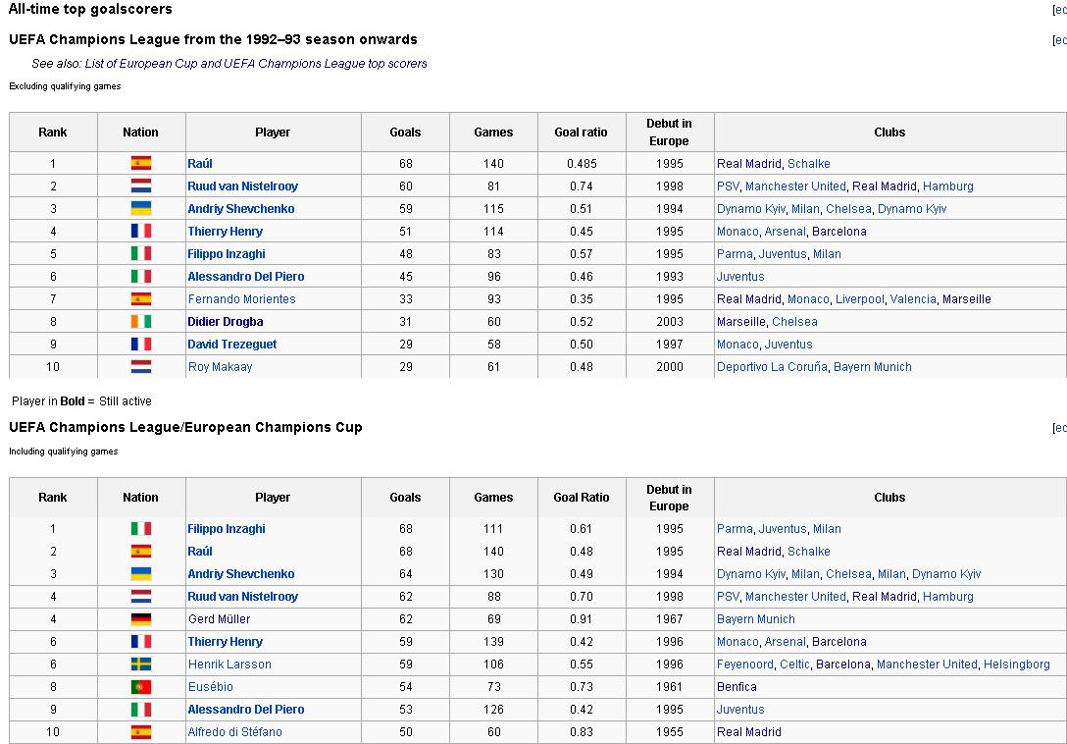
Task: Click the Spain flag in Fernando Morientes' row
Action: coord(141,299)
